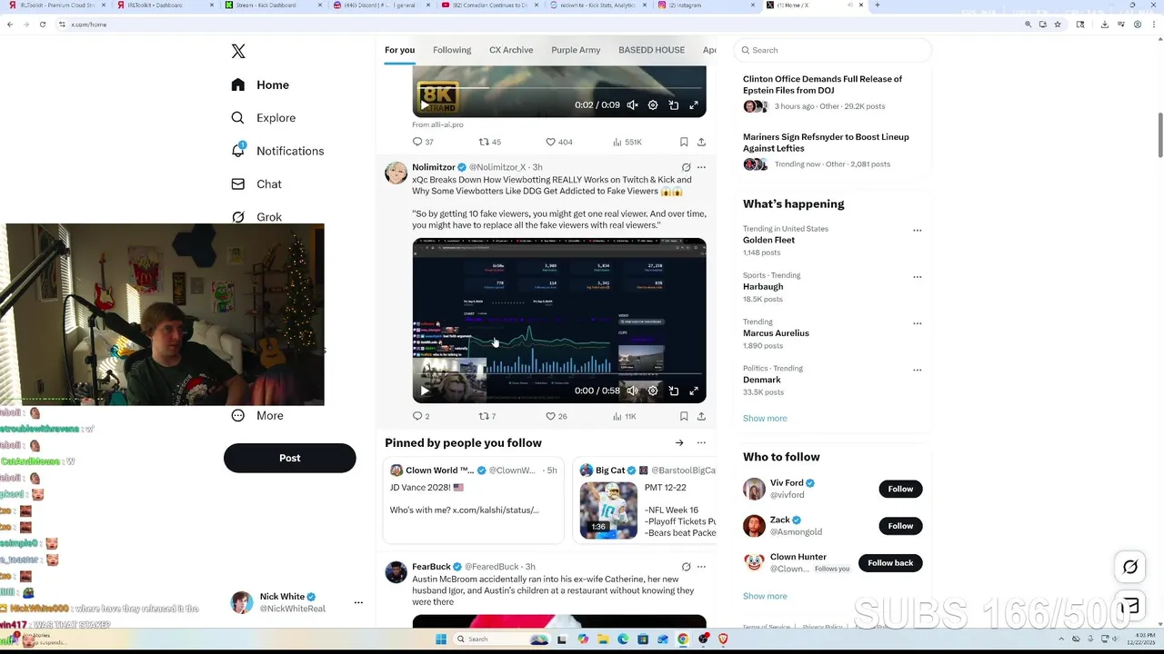Repost the post with 45 reposts

(x=490, y=142)
